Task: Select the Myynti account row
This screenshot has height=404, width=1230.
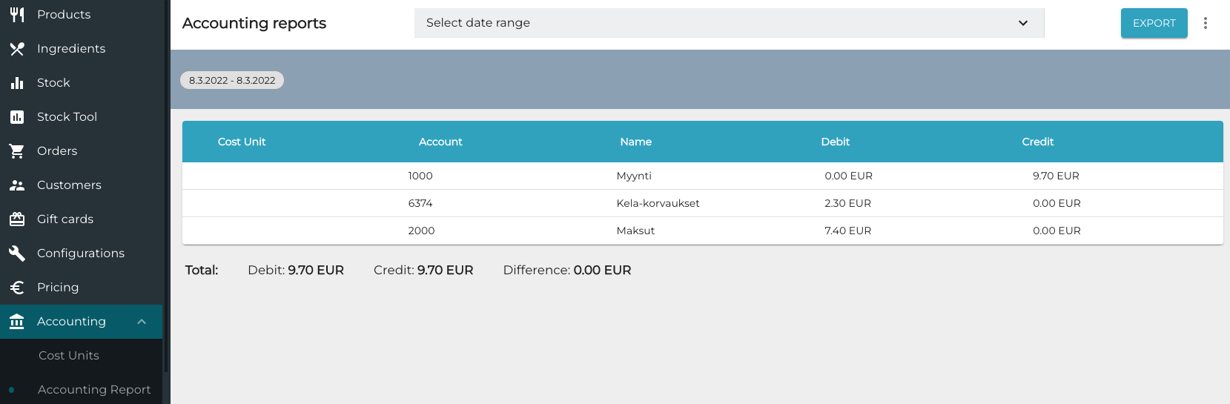Action: 634,176
